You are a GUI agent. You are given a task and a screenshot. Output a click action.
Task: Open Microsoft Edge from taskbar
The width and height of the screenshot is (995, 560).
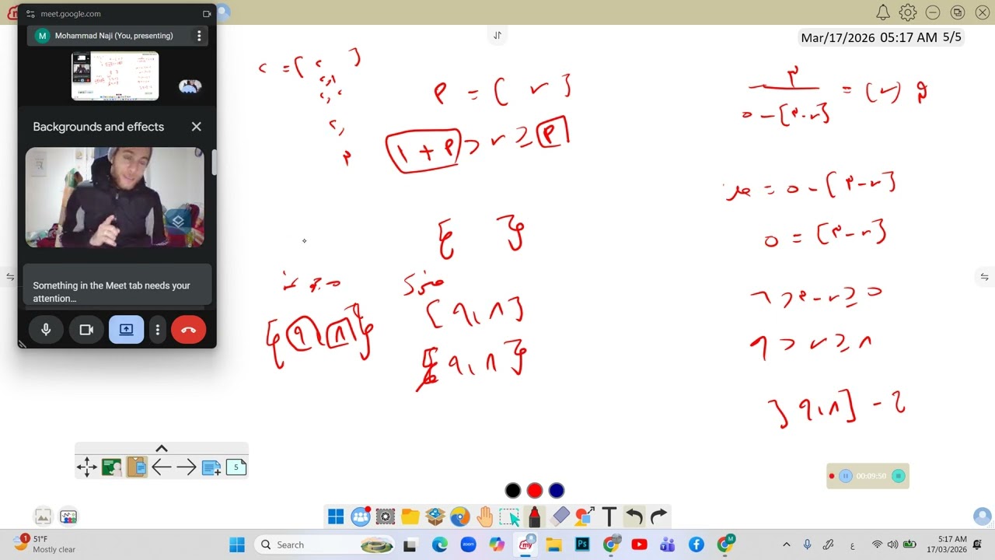pyautogui.click(x=440, y=544)
